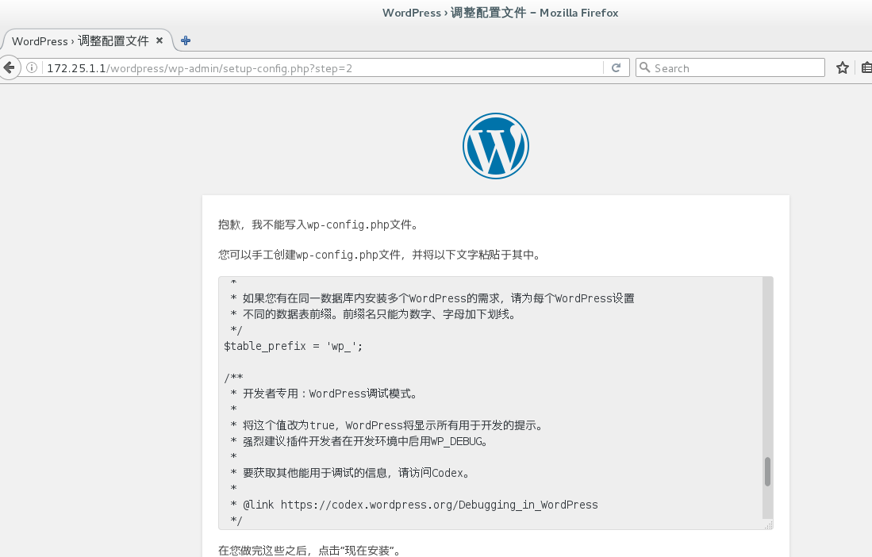The height and width of the screenshot is (557, 872).
Task: Click the $table_prefix = 'wp_'; line
Action: point(293,346)
